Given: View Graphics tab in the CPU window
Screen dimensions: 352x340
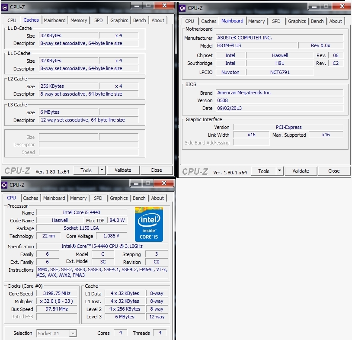Looking at the screenshot, I should tap(119, 198).
